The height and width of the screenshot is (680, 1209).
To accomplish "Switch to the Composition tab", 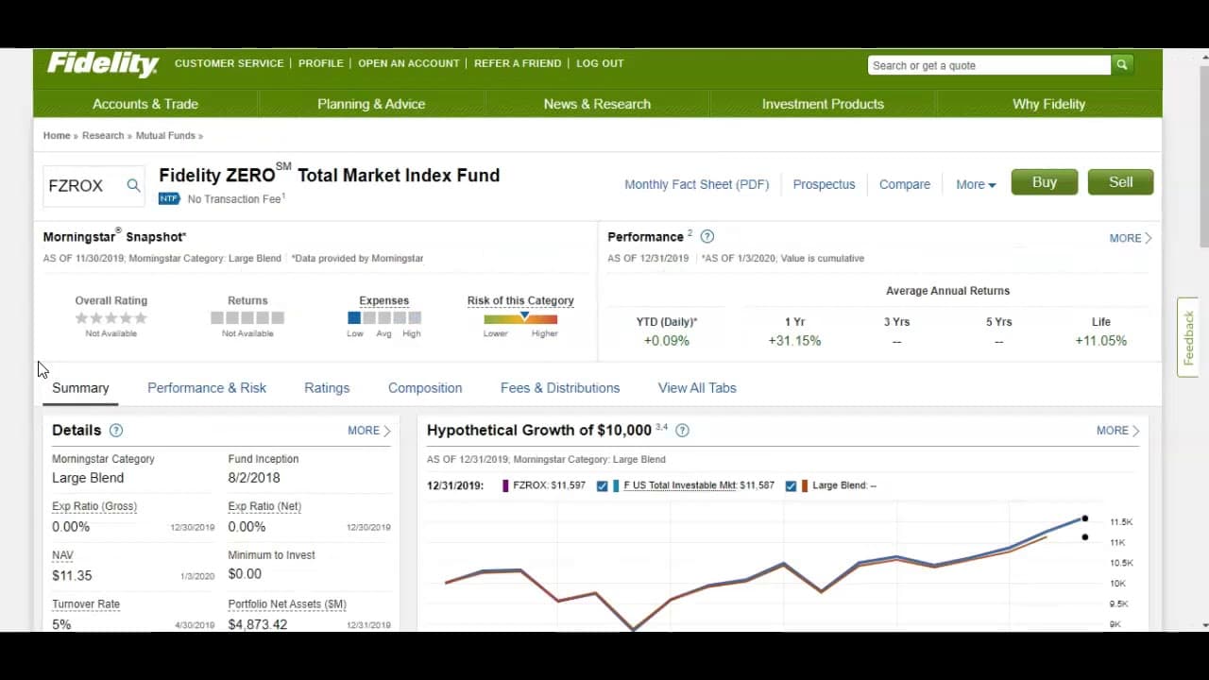I will click(425, 388).
